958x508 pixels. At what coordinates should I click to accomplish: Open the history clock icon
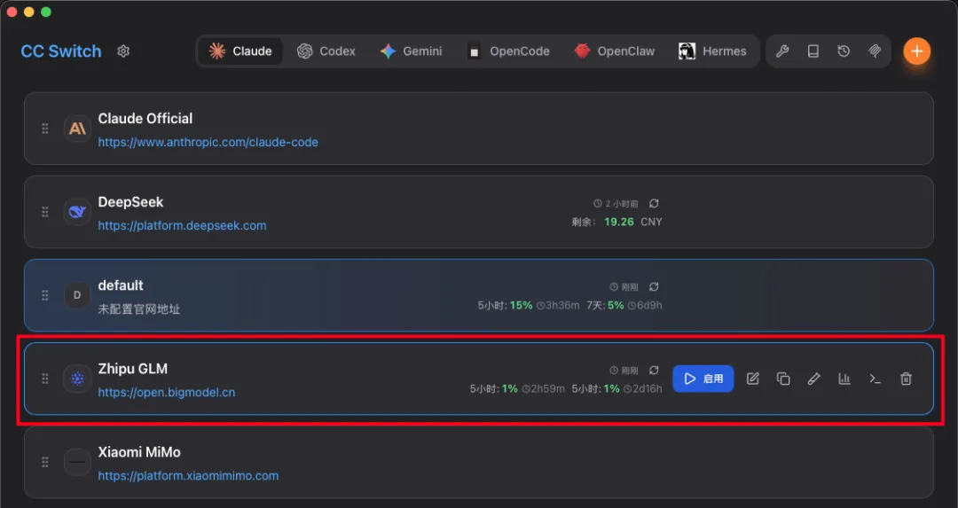(x=844, y=51)
